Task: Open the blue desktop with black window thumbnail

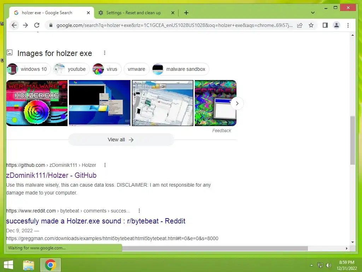Action: (x=100, y=103)
